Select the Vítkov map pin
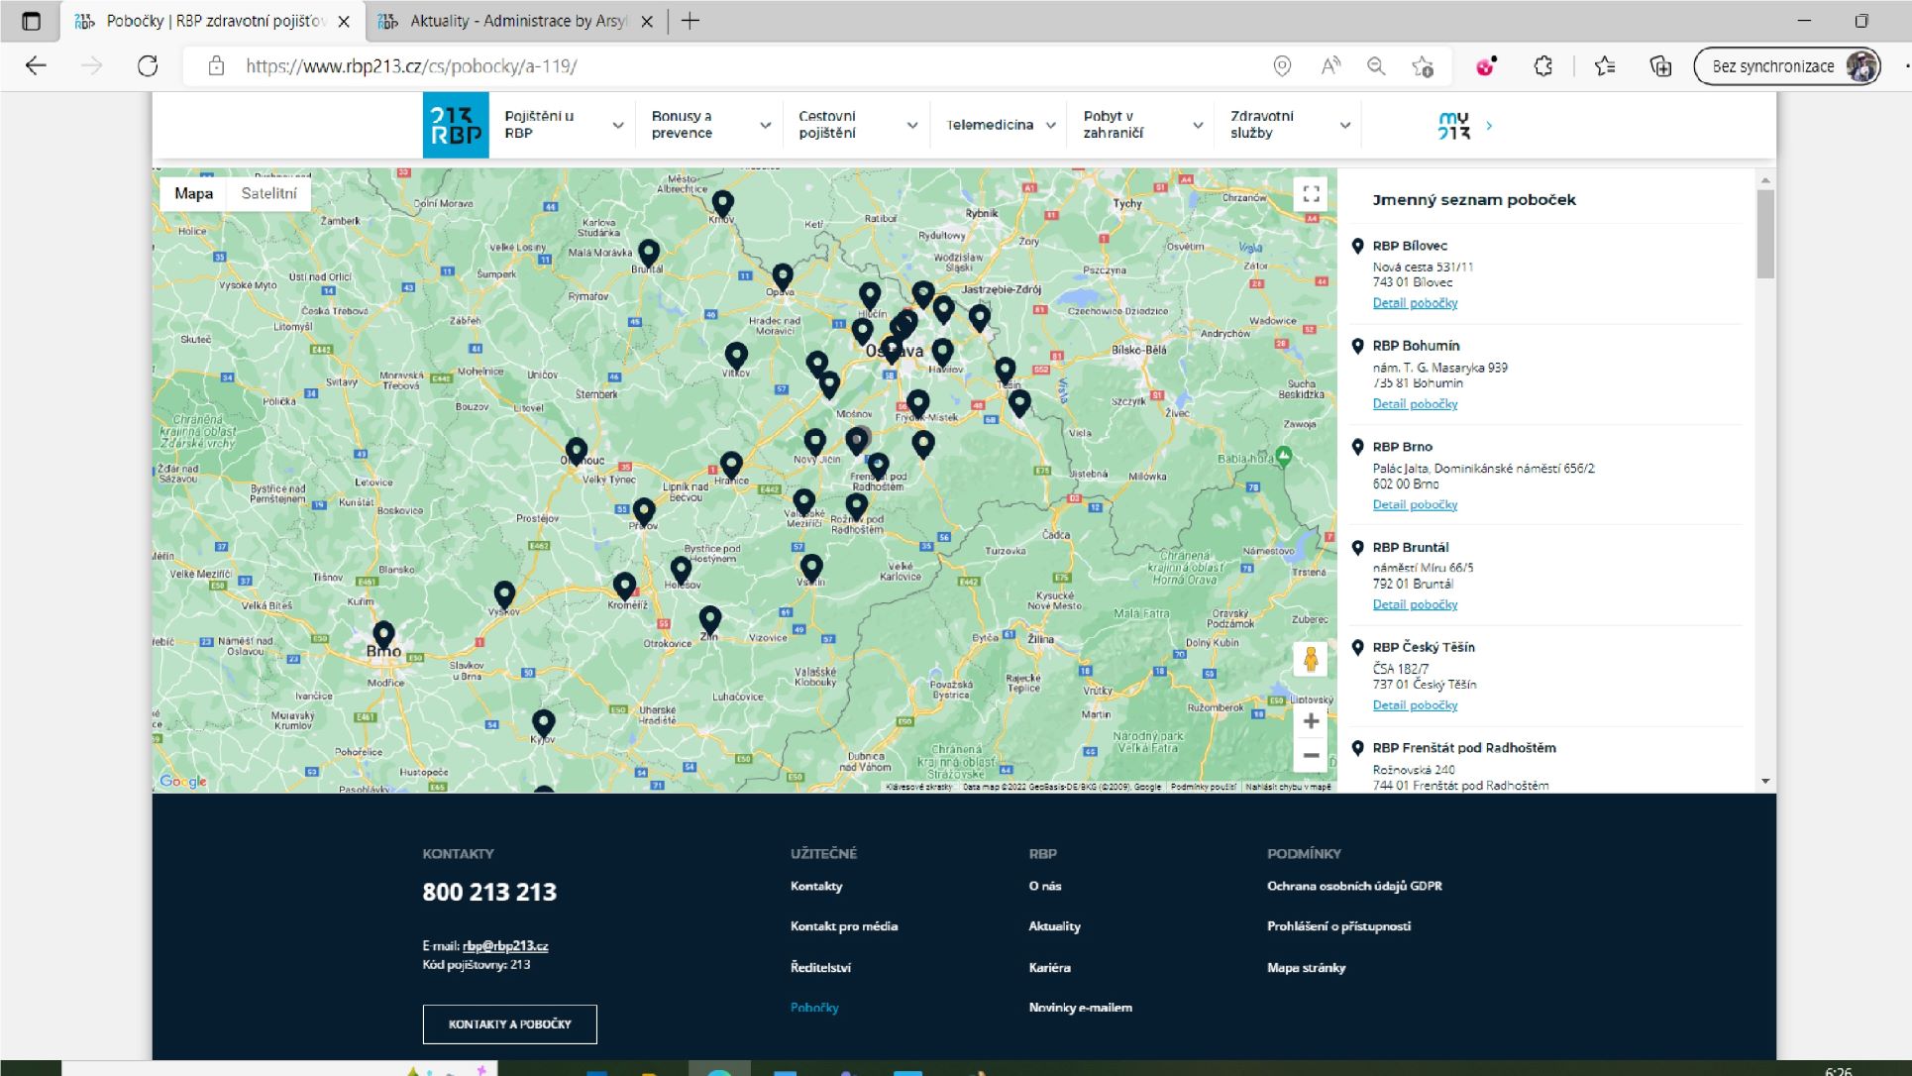This screenshot has height=1076, width=1912. 736,357
